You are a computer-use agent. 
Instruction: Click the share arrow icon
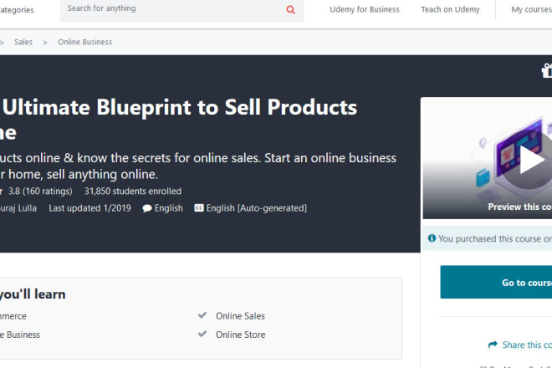tap(493, 345)
